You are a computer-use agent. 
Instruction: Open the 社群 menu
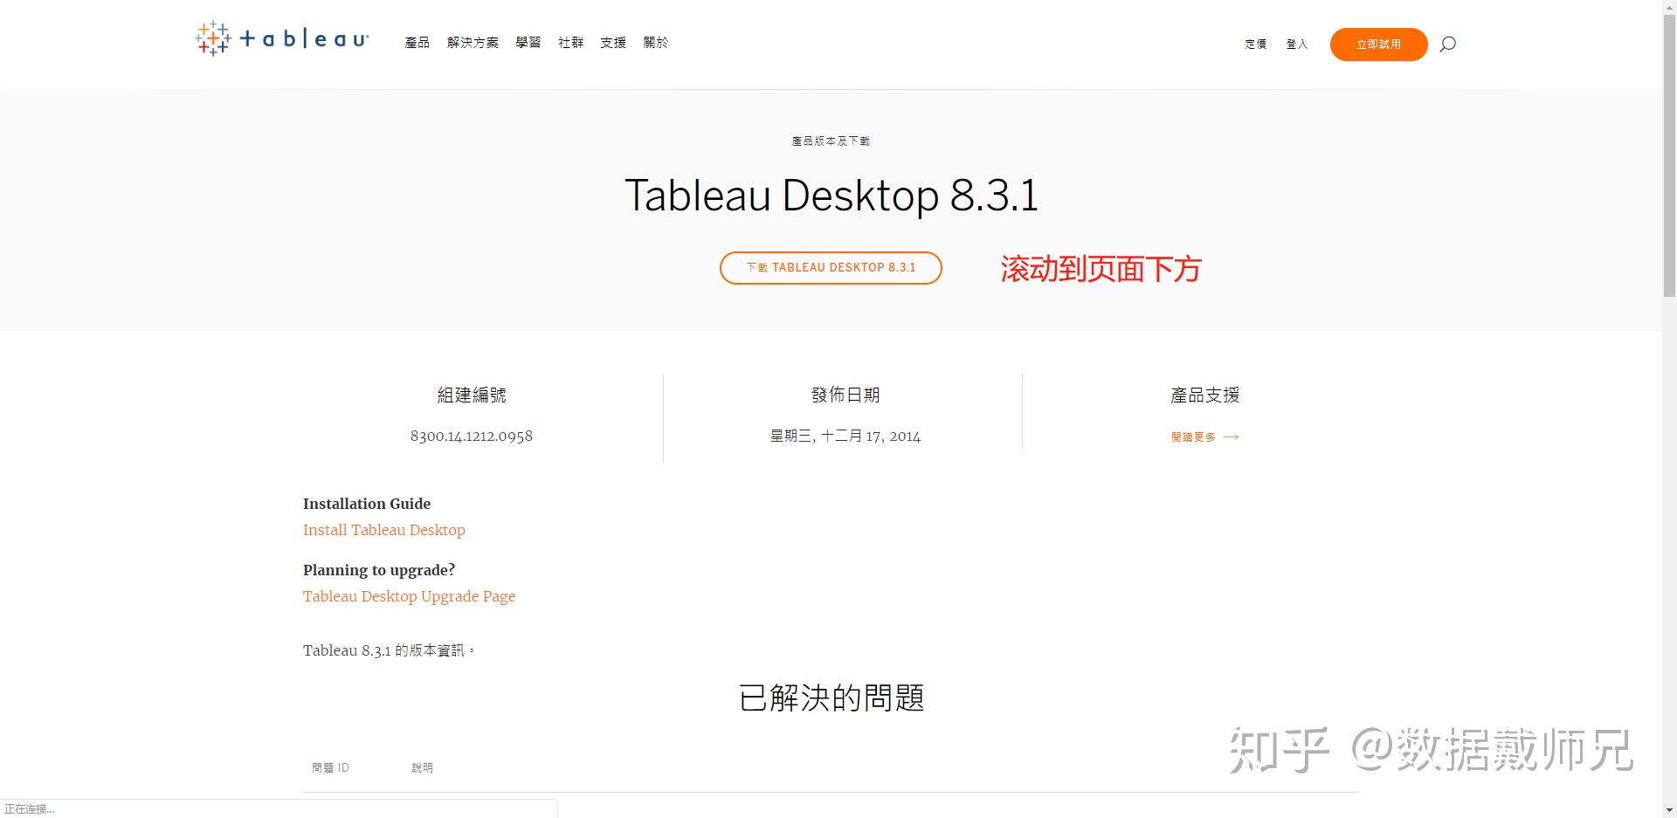(x=570, y=43)
